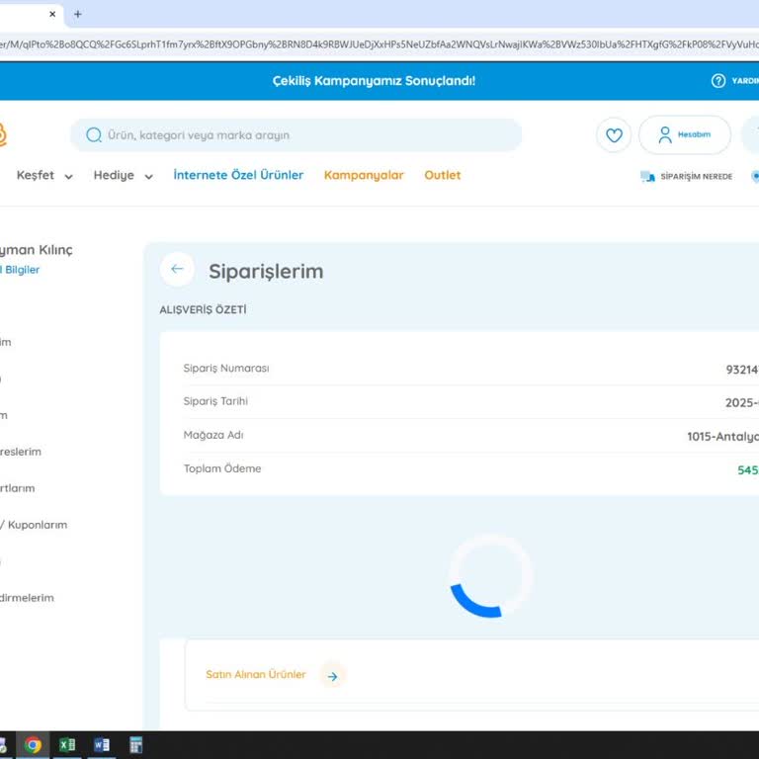
Task: Click the Siparişim Nerede delivery icon
Action: [647, 177]
